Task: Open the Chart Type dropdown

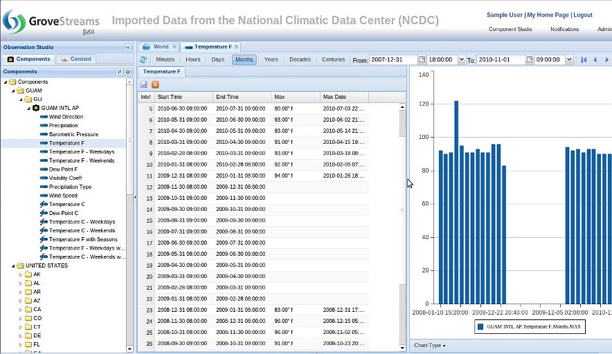Action: 429,345
